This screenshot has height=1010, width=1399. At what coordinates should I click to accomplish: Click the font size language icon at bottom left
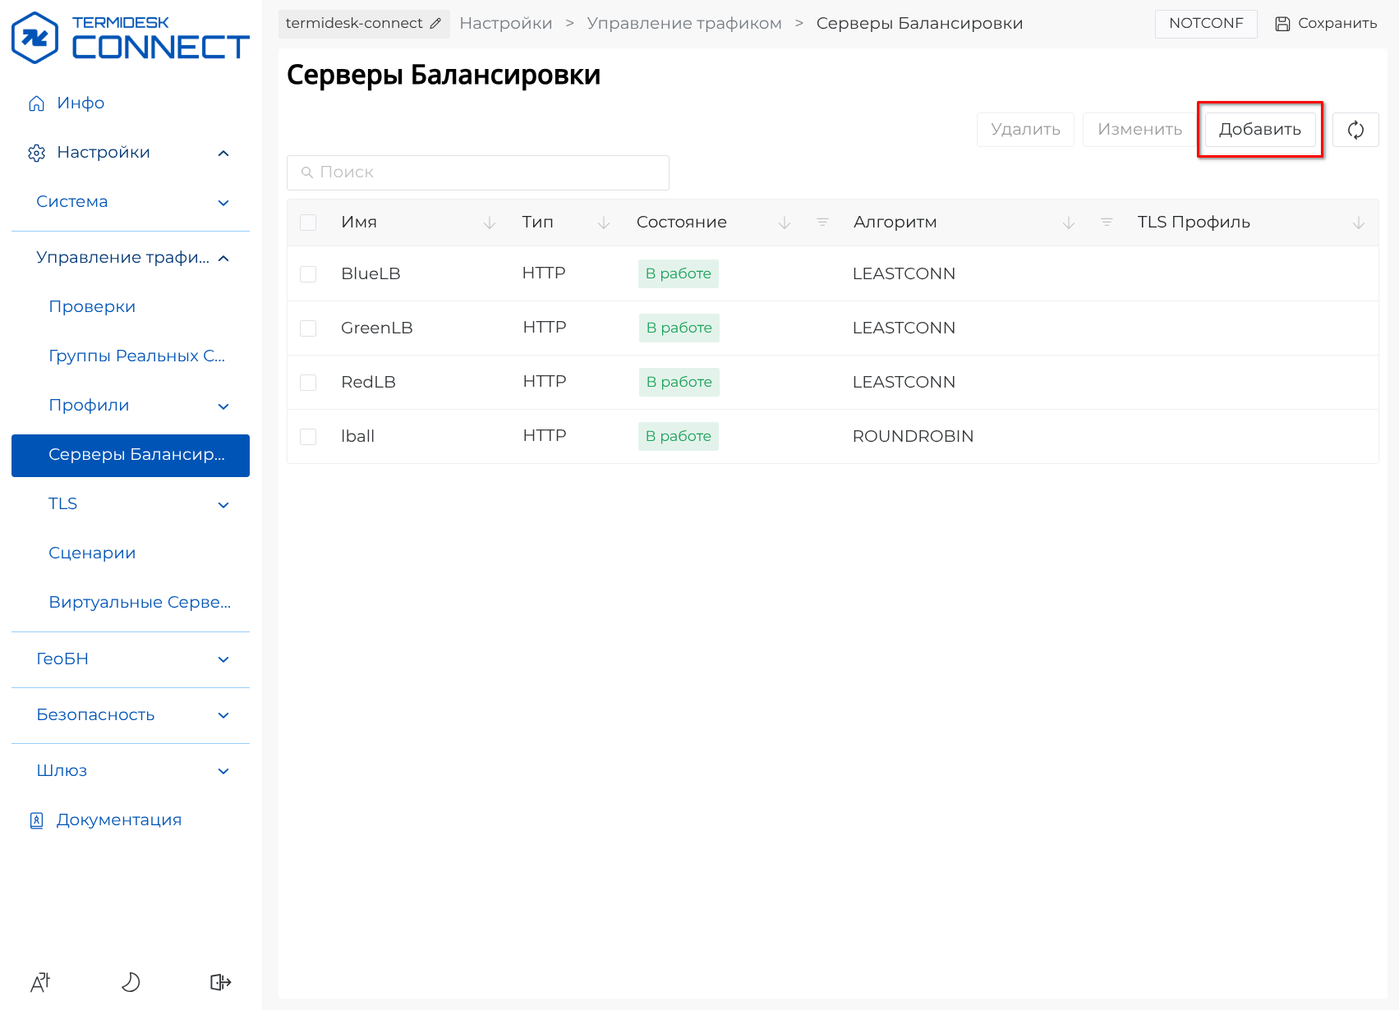click(x=40, y=982)
